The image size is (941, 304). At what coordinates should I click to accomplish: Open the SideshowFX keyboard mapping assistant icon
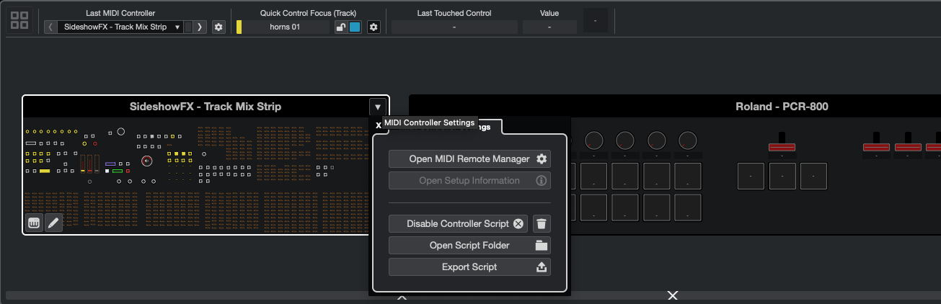34,223
